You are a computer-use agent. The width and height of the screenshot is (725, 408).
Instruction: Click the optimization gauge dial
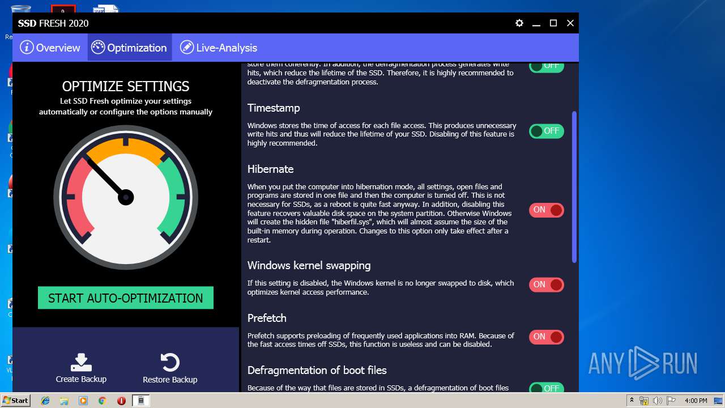pos(126,197)
